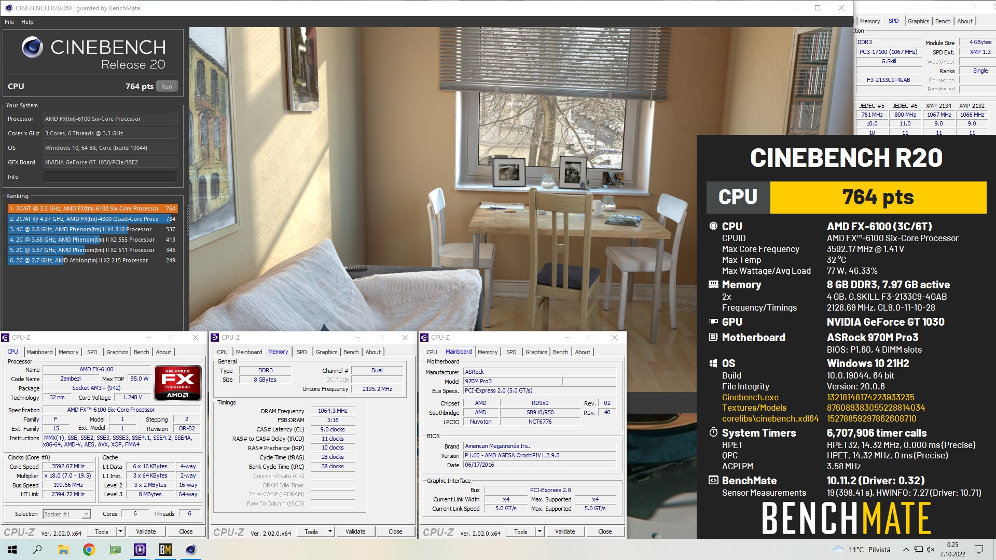Click the AMD FX Unlocked processor logo
This screenshot has height=560, width=996.
(177, 383)
